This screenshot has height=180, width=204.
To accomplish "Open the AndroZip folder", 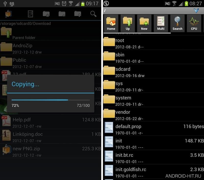I will tap(50, 48).
